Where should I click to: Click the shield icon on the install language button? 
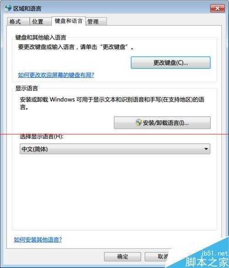139,122
